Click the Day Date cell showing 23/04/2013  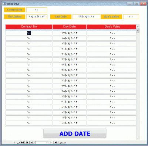(70, 65)
